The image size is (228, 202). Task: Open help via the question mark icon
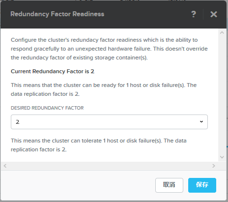(194, 14)
